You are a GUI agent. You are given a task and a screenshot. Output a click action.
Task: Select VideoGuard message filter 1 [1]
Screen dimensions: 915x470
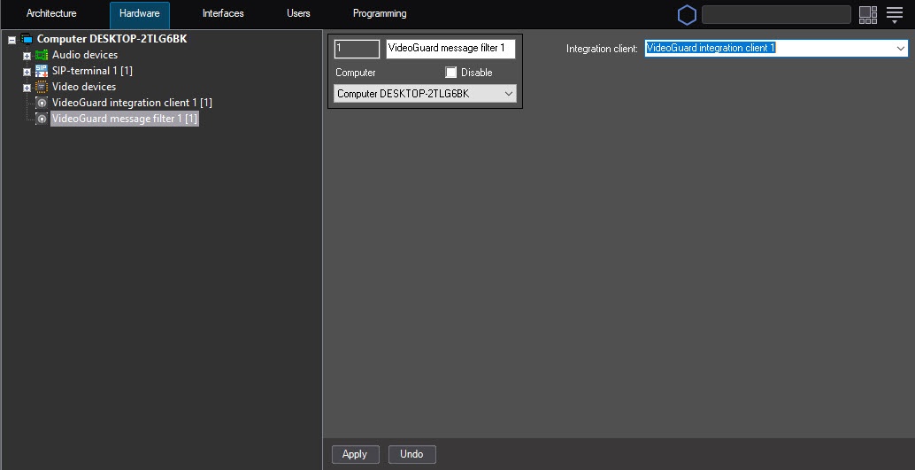[125, 119]
